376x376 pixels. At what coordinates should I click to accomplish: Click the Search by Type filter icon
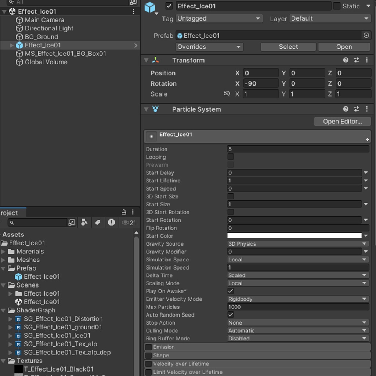(x=84, y=223)
